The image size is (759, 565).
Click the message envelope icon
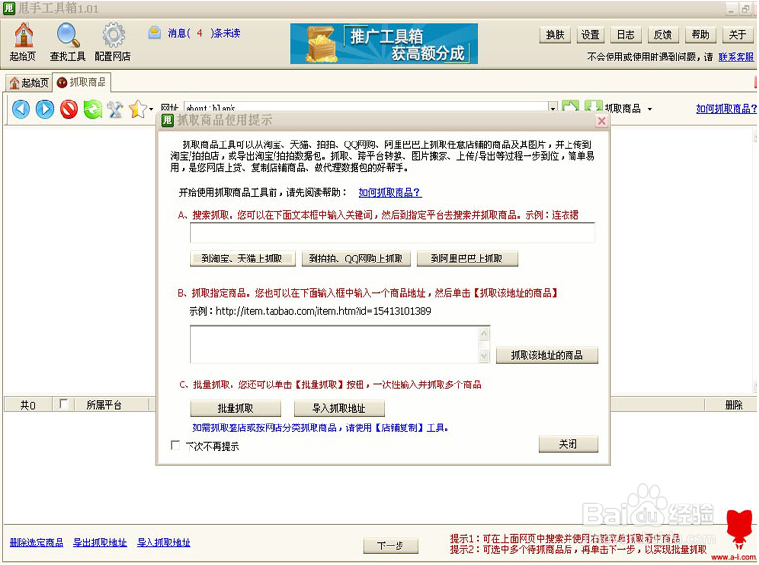click(x=155, y=33)
